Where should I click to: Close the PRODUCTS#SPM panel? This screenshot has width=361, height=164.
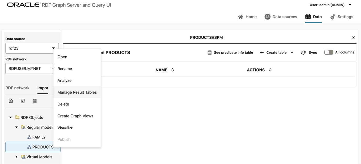click(x=353, y=37)
